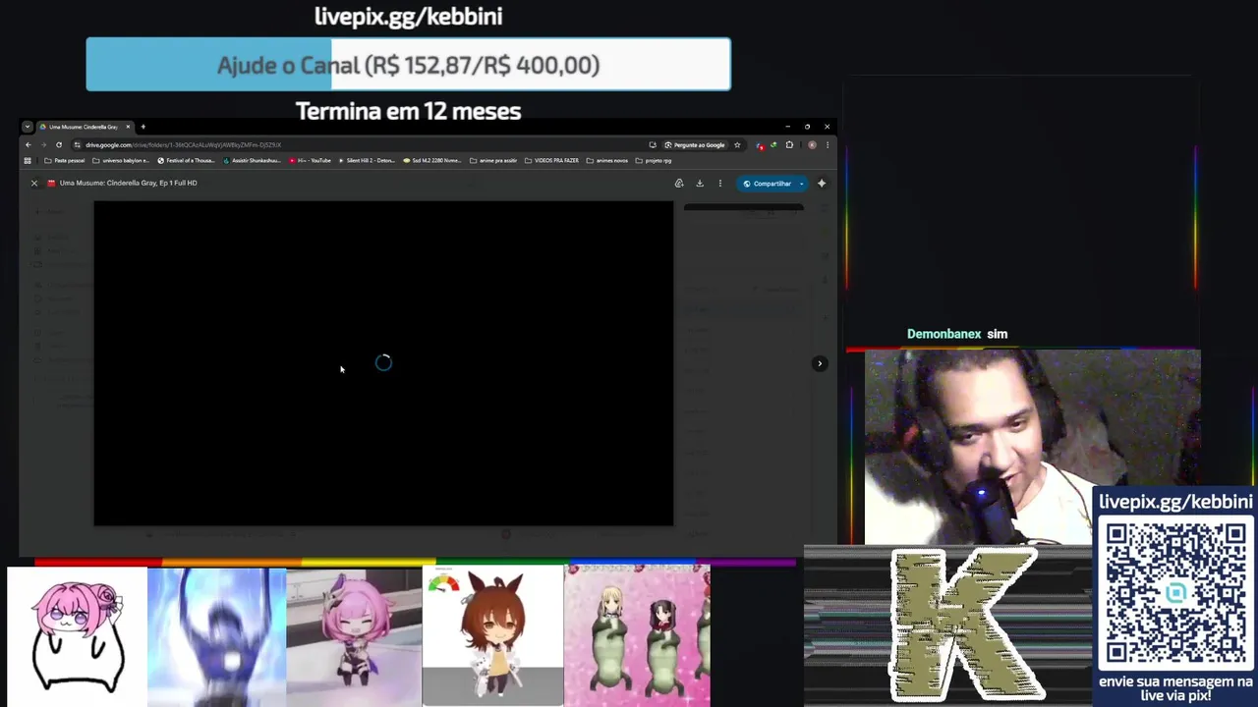This screenshot has width=1258, height=707.
Task: Open a new browser tab
Action: pos(143,127)
